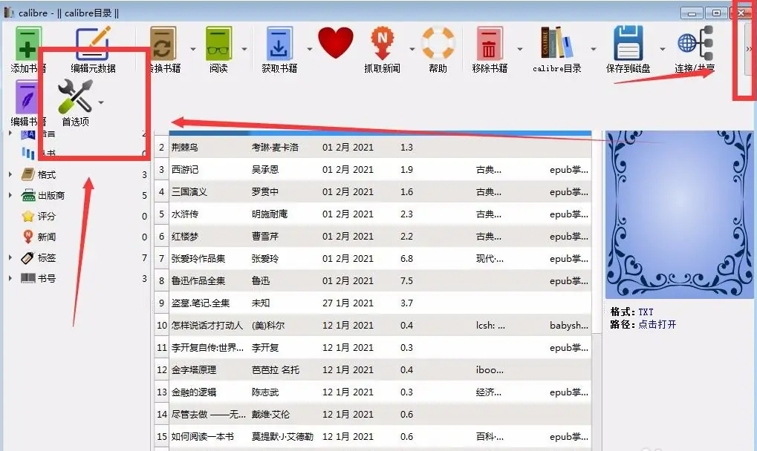Open dropdown arrow beside 移除书籍
757x451 pixels.
click(520, 49)
